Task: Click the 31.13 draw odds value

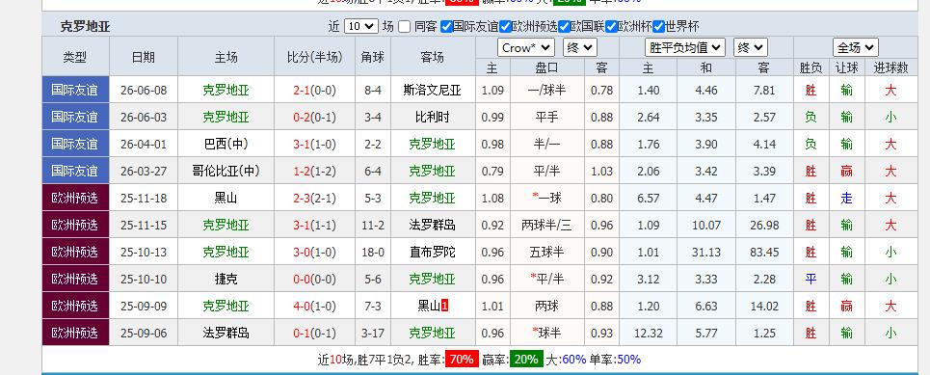Action: click(705, 253)
